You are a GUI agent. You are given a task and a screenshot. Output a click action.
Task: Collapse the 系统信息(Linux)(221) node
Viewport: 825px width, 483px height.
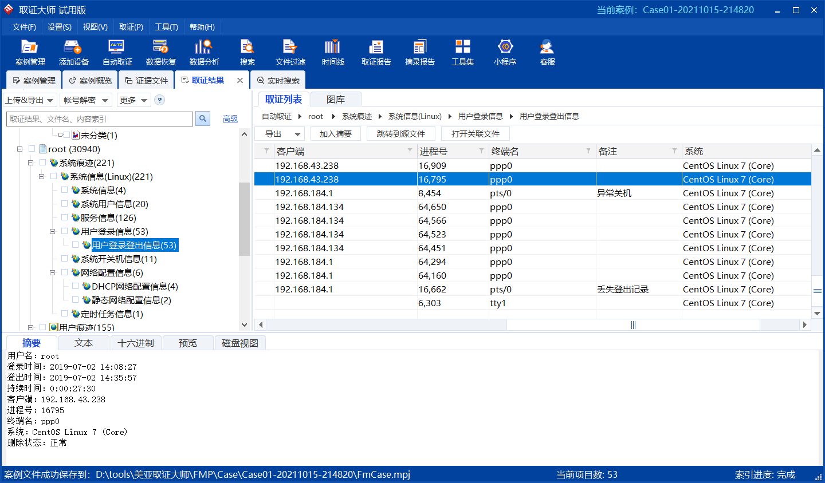pyautogui.click(x=41, y=176)
